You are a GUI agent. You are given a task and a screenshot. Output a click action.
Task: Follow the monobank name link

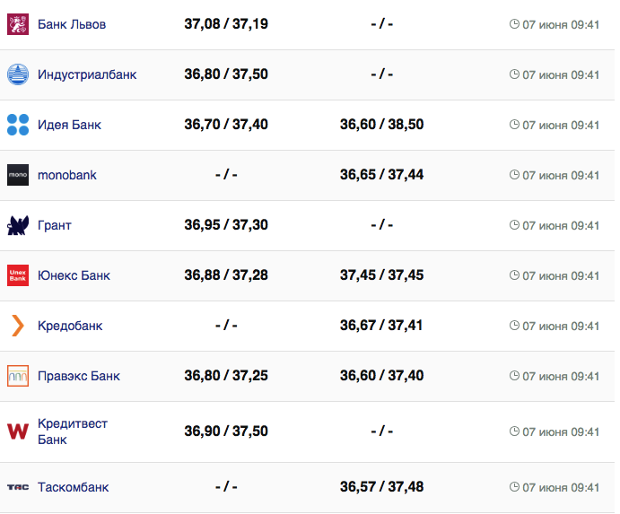coord(67,175)
